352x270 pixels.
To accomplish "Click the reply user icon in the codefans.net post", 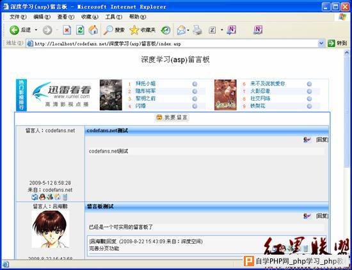I will (307, 140).
